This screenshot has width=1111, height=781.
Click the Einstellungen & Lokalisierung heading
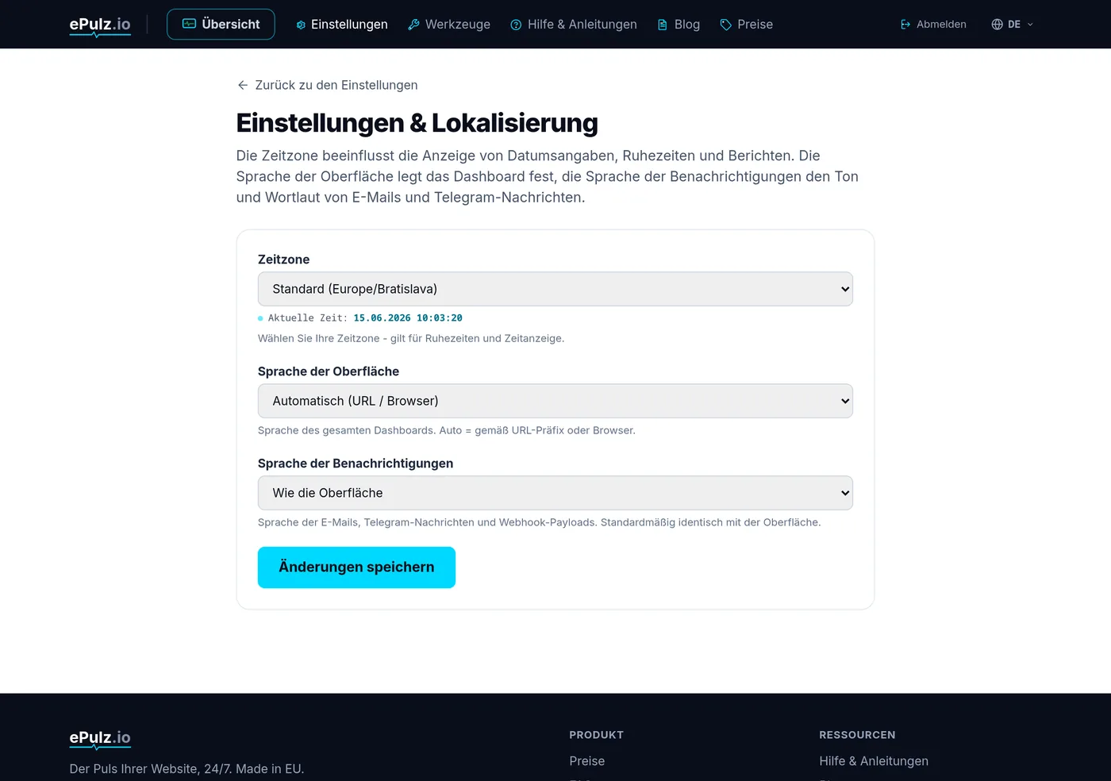pos(417,123)
